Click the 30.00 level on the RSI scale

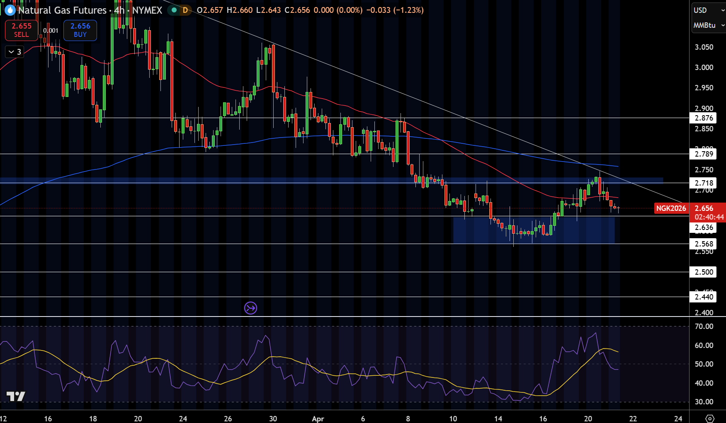(704, 402)
